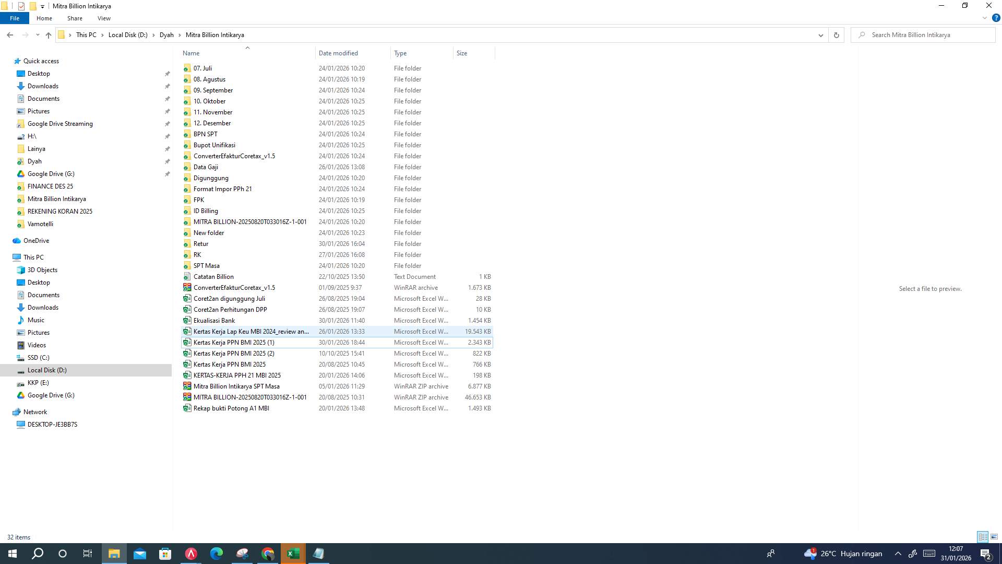Expand the recent locations dropdown arrow

(x=38, y=35)
